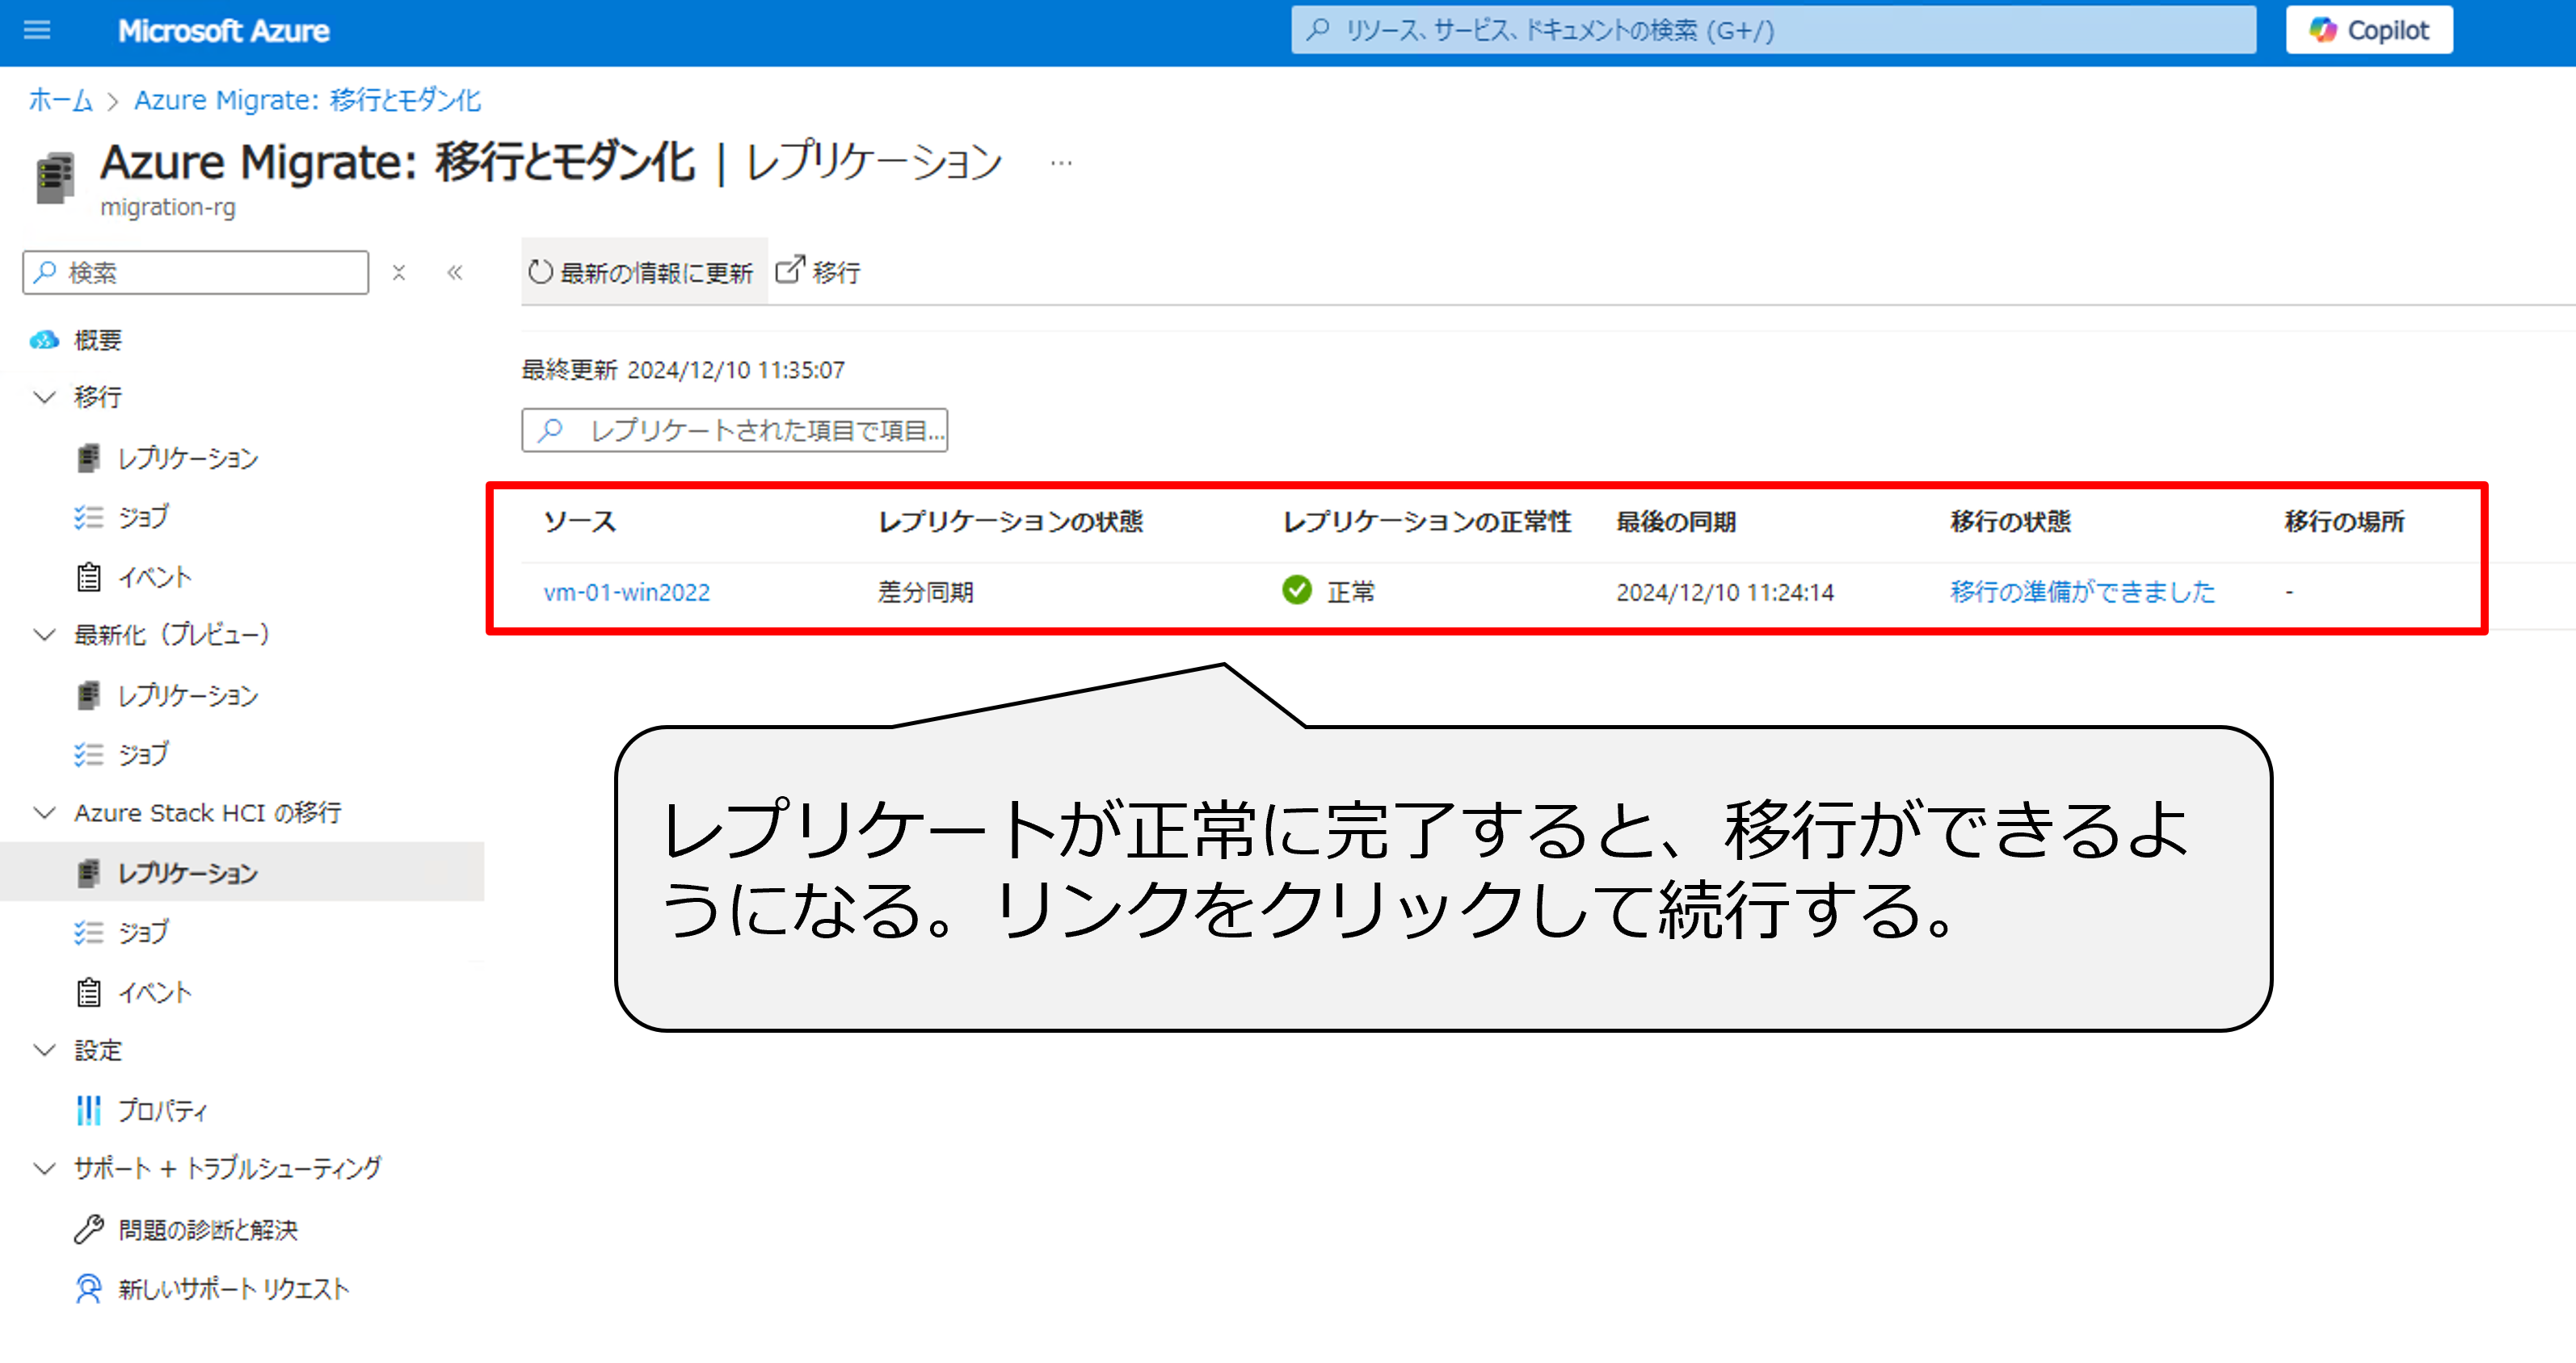The image size is (2576, 1363).
Task: Click vm-01-win2022 source link
Action: (x=626, y=592)
